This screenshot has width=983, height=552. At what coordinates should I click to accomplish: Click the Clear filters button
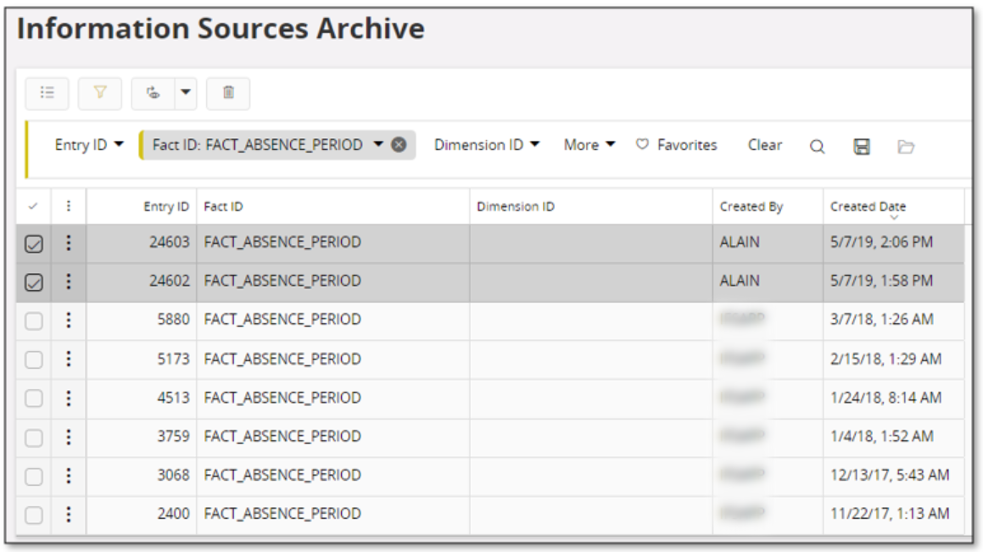(x=764, y=144)
